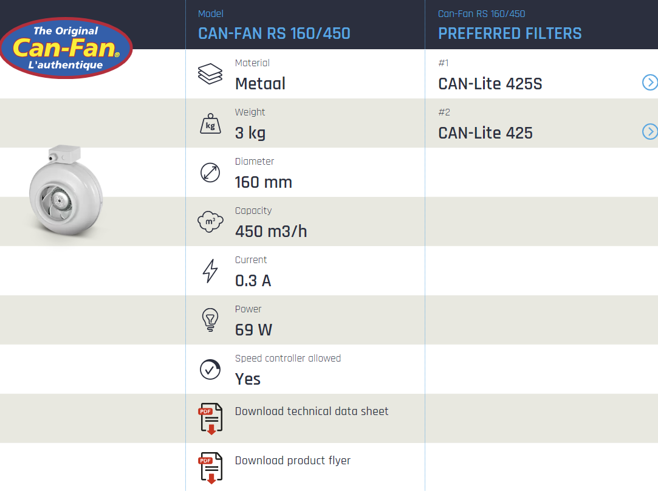Download product flyer link

pos(293,461)
